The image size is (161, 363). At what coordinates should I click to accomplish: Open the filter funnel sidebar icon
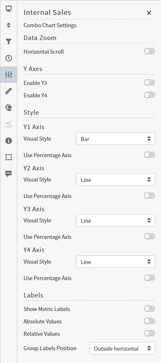[9, 42]
